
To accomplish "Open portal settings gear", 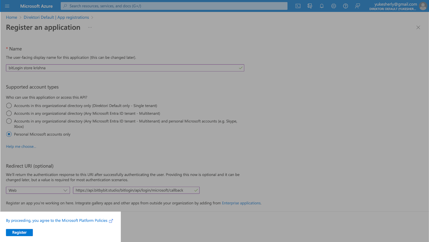I will coord(334,6).
